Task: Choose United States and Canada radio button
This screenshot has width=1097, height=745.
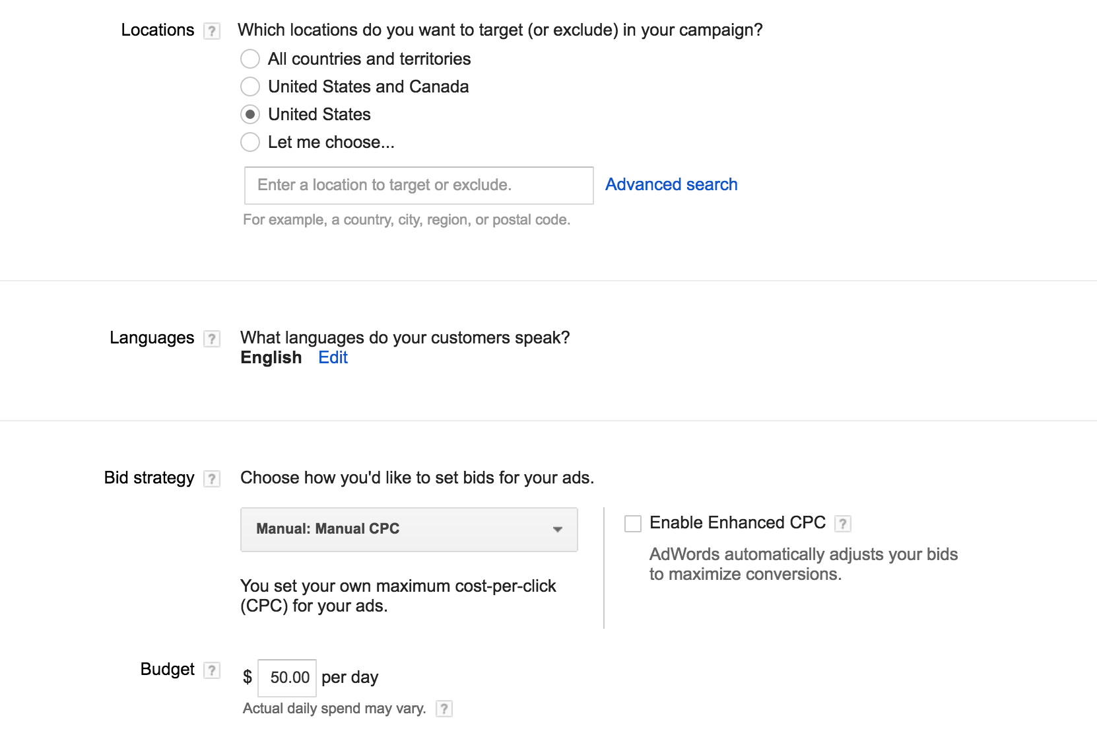Action: pos(250,87)
